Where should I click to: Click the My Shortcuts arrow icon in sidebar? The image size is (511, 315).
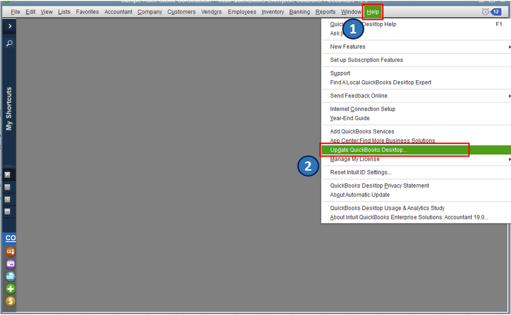tap(8, 175)
